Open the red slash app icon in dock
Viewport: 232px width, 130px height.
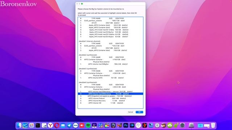(x=145, y=125)
